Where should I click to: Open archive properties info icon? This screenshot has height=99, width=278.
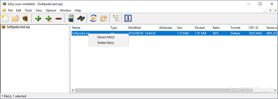(128, 18)
